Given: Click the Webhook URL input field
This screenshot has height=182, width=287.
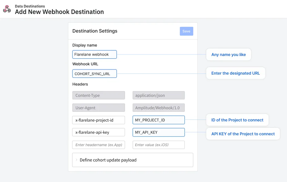Looking at the screenshot, I should click(x=95, y=74).
